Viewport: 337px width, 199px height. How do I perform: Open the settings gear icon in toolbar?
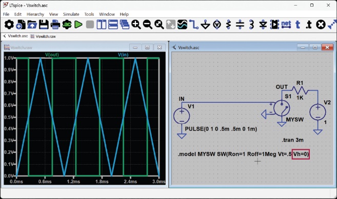click(9, 25)
